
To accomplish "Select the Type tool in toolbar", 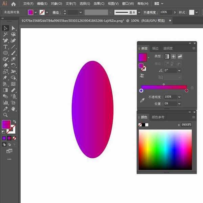I will 5,47.
